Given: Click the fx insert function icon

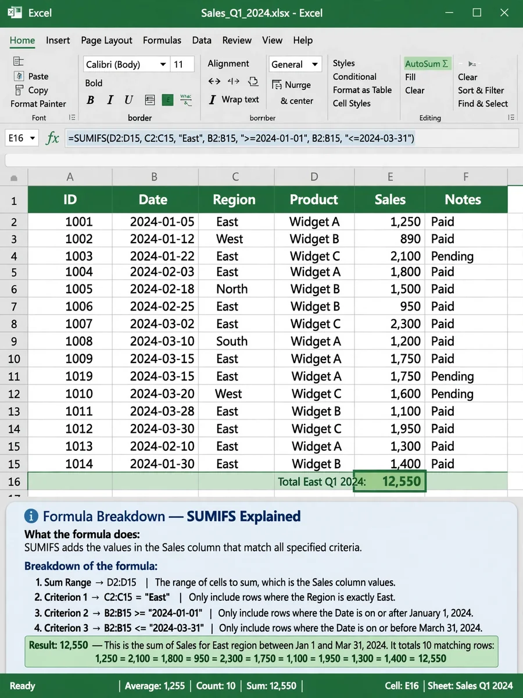Looking at the screenshot, I should click(x=53, y=138).
